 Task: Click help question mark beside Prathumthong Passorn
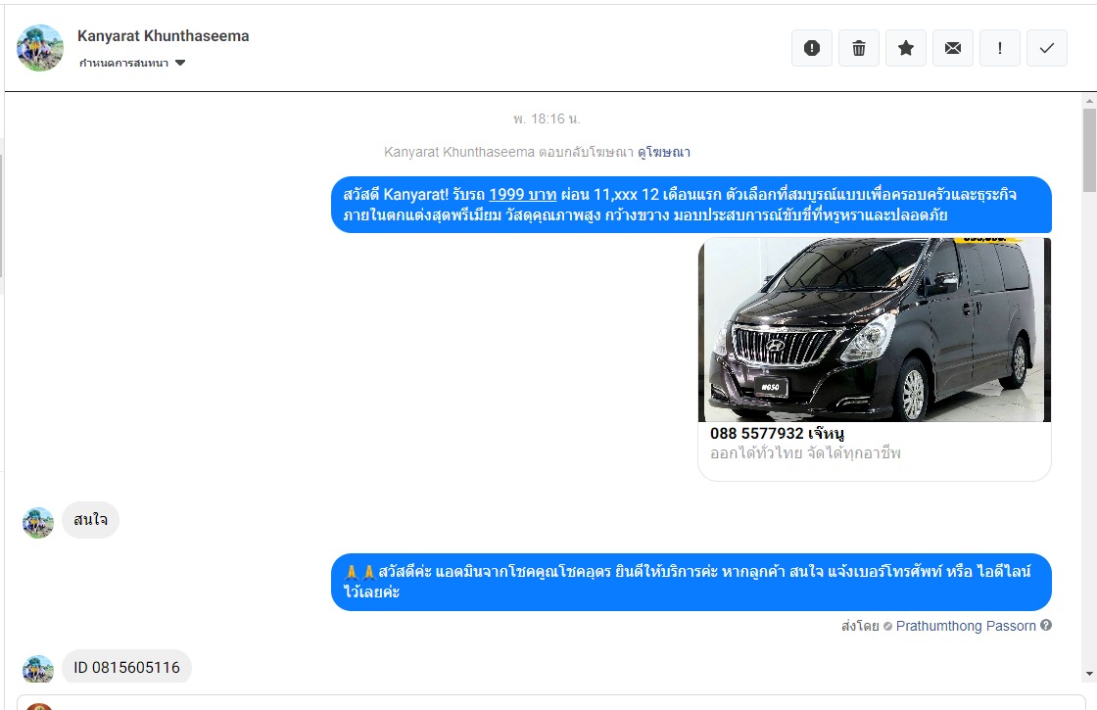point(1046,626)
